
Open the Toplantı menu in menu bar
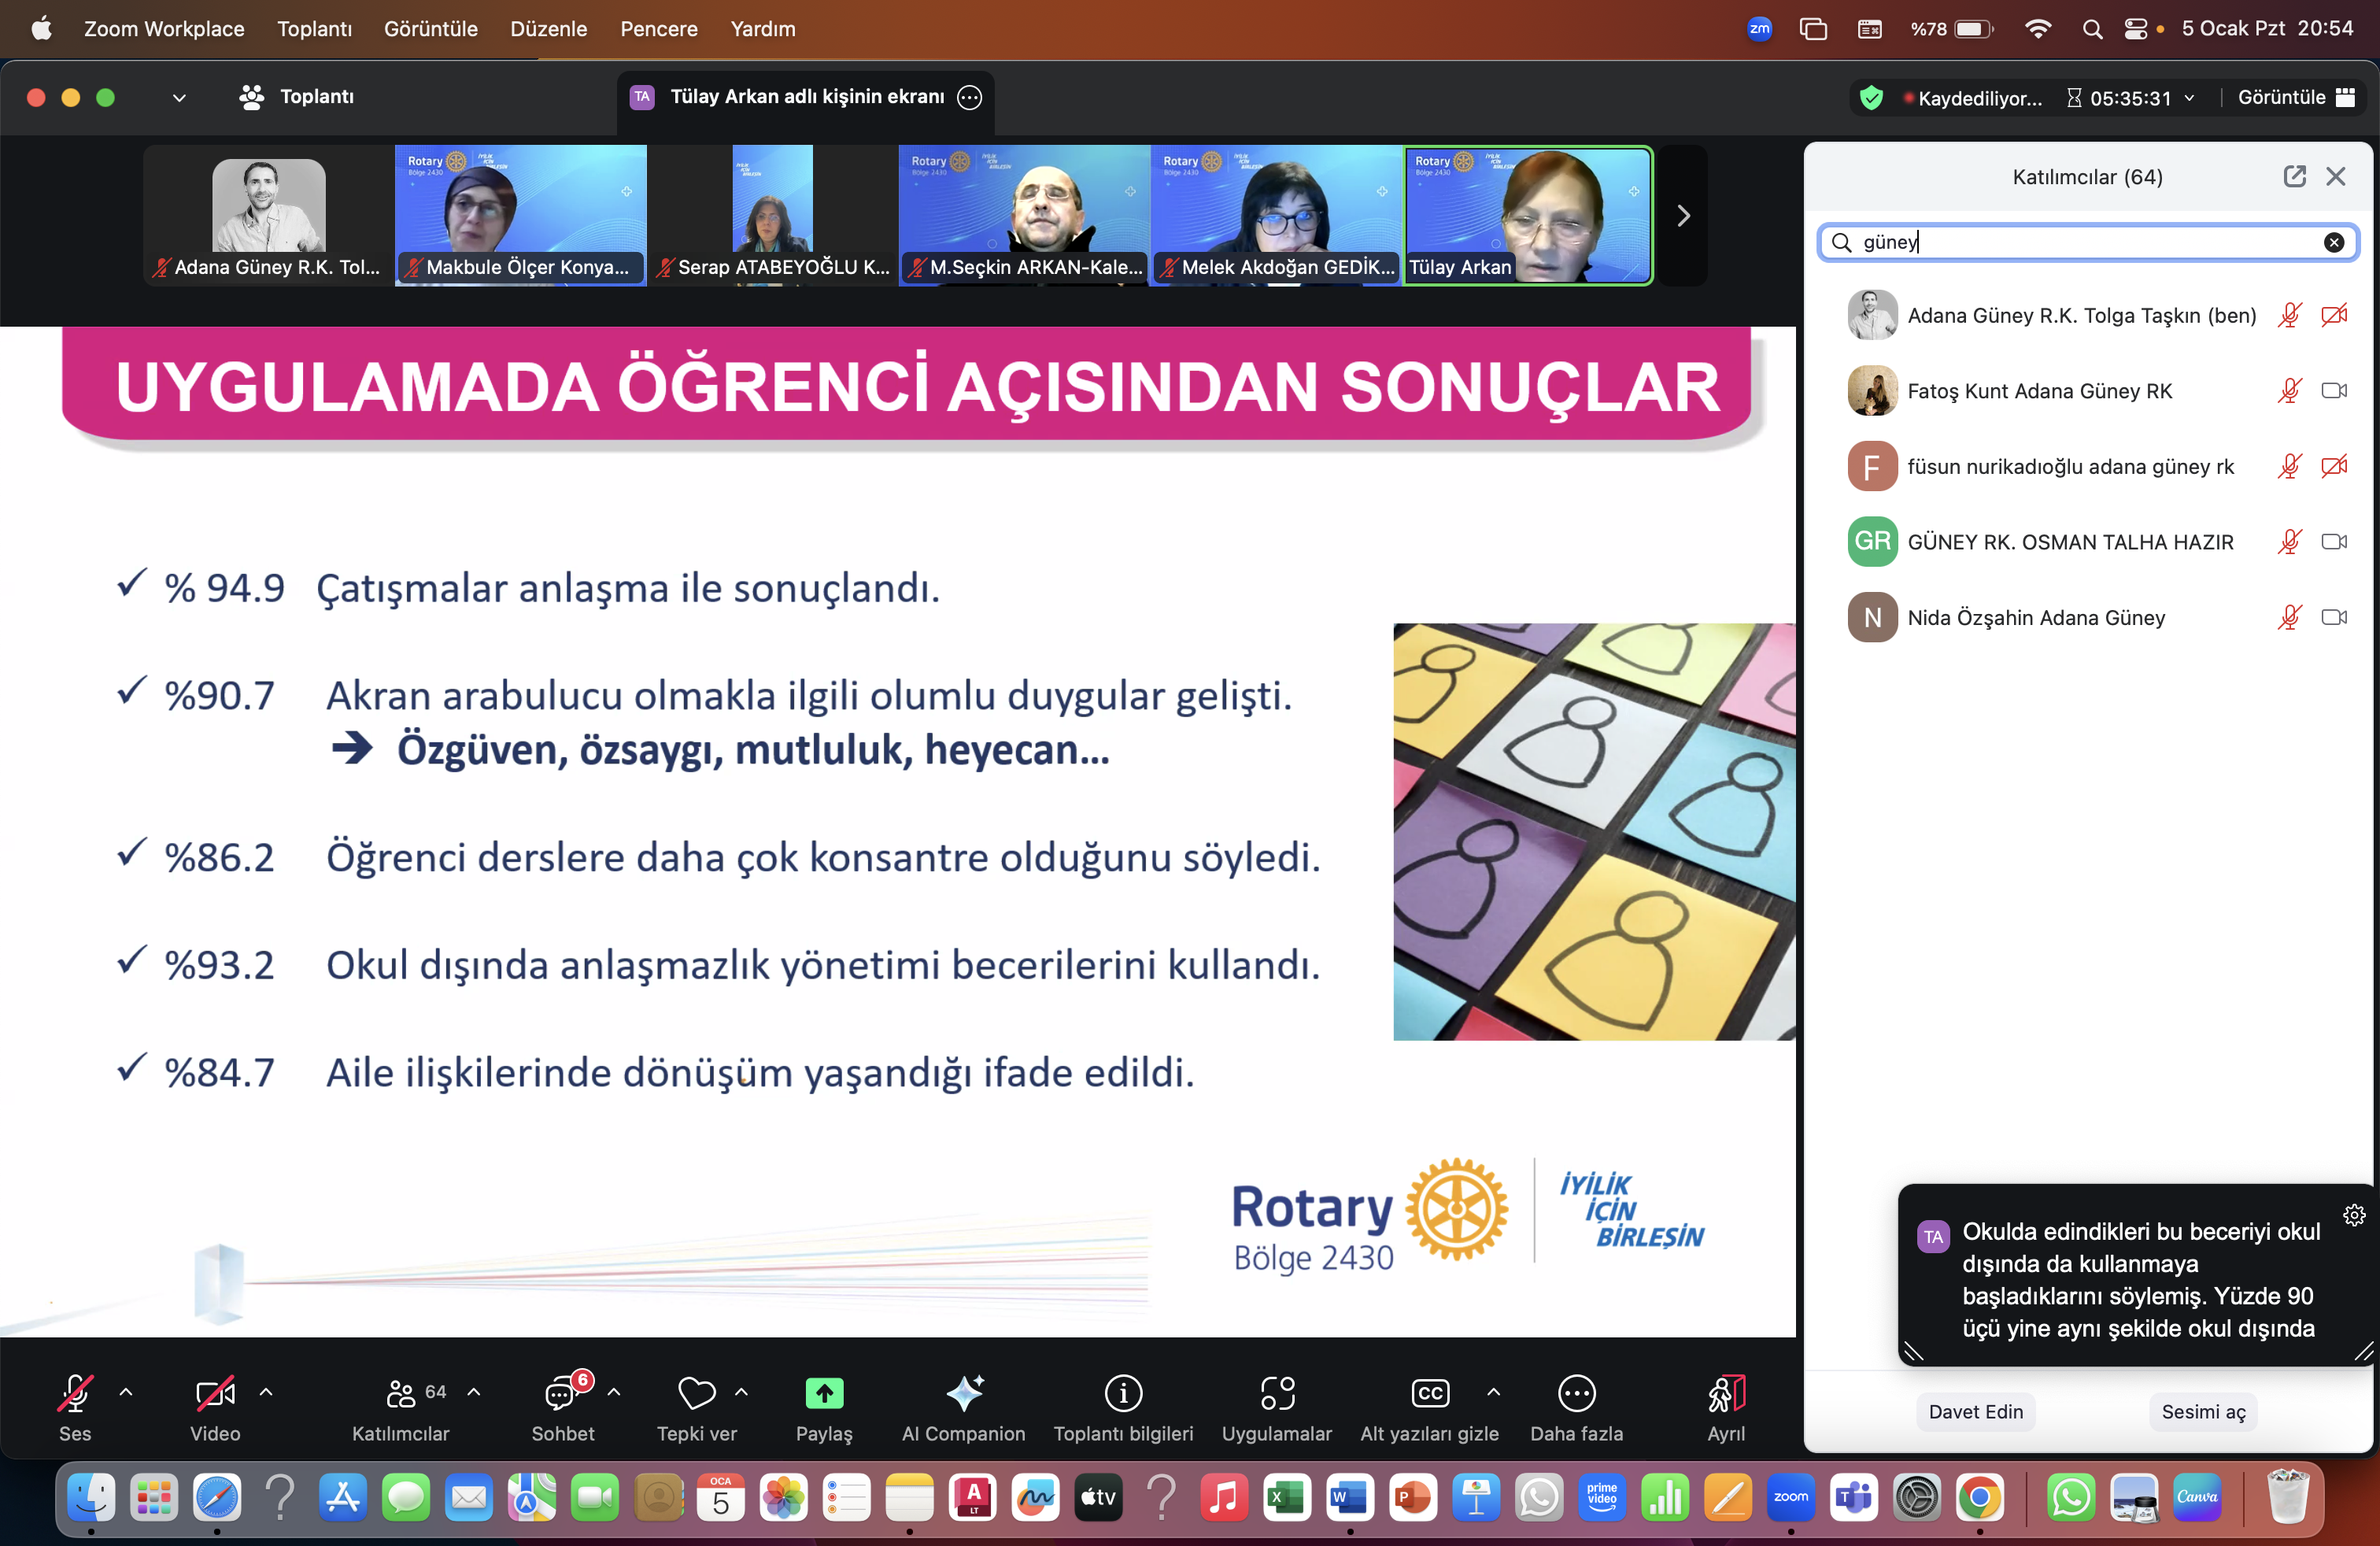(314, 29)
